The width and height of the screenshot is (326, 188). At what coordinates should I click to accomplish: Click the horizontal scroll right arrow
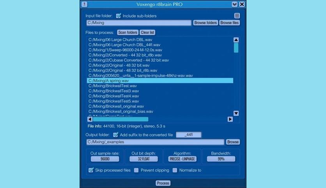click(x=230, y=119)
